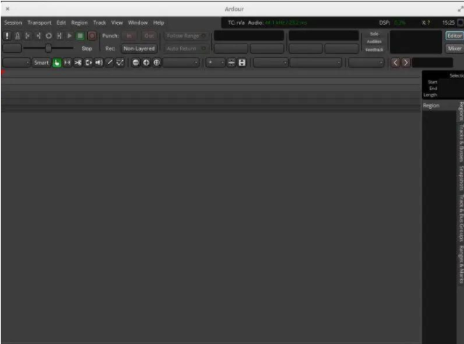Select the Ranges & Marks side tab
This screenshot has width=464, height=344.
pos(461,264)
